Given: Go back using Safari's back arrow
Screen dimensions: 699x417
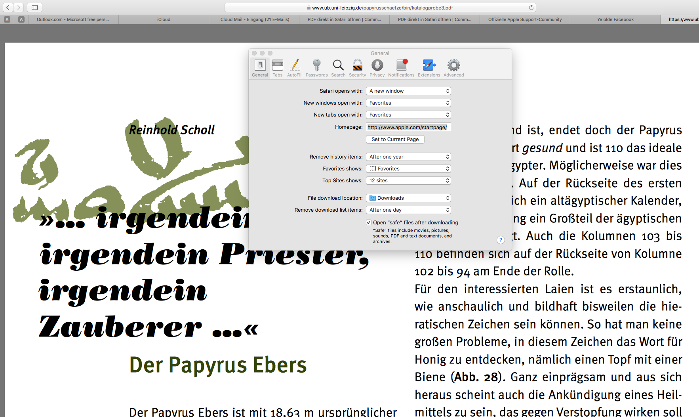Looking at the screenshot, I should [8, 7].
